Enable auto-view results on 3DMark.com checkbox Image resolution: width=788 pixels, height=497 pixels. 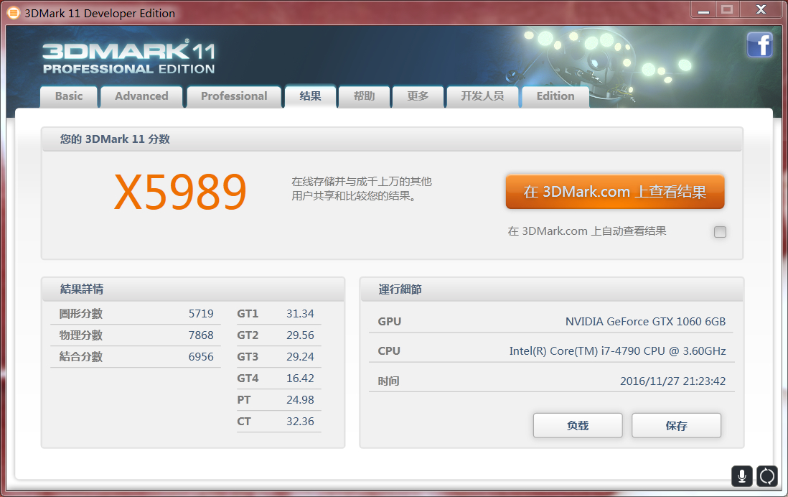[720, 231]
